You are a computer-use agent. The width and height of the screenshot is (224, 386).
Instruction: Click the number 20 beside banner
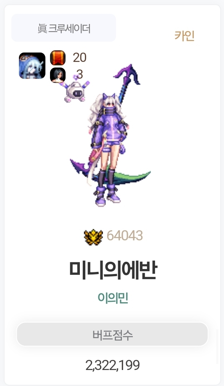(x=79, y=58)
